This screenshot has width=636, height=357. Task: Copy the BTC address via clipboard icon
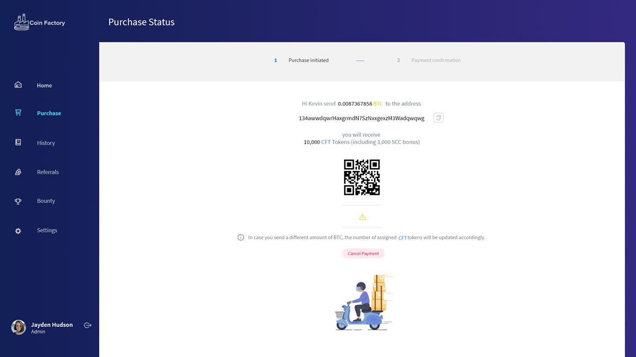pos(438,117)
